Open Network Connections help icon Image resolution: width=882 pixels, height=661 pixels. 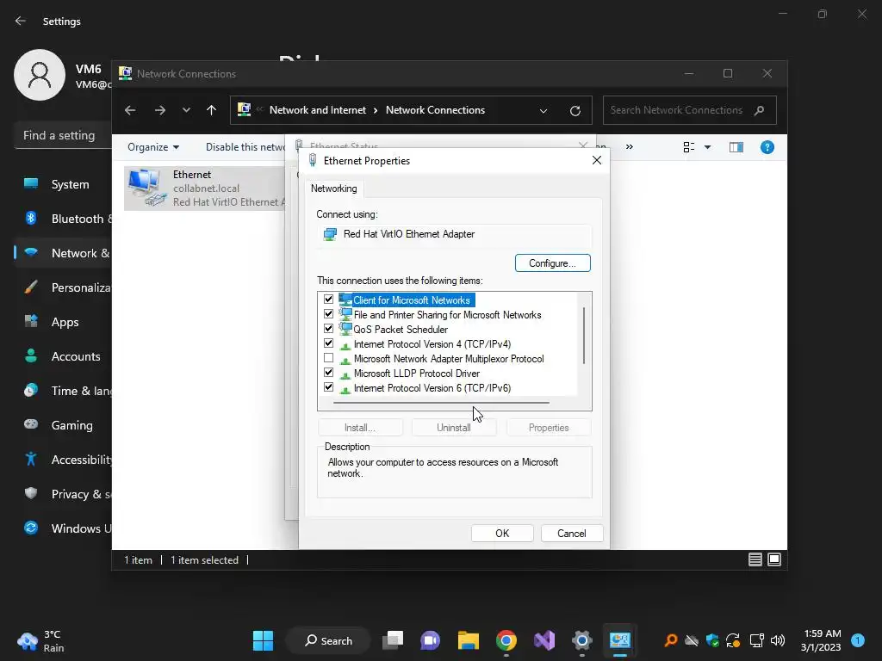(x=767, y=147)
